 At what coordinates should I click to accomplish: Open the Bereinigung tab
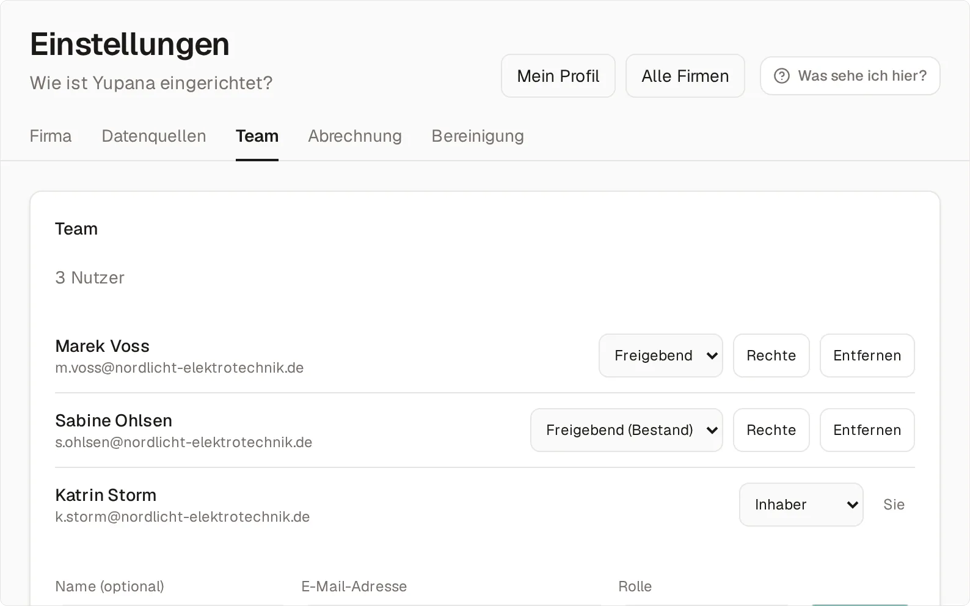[x=478, y=136]
